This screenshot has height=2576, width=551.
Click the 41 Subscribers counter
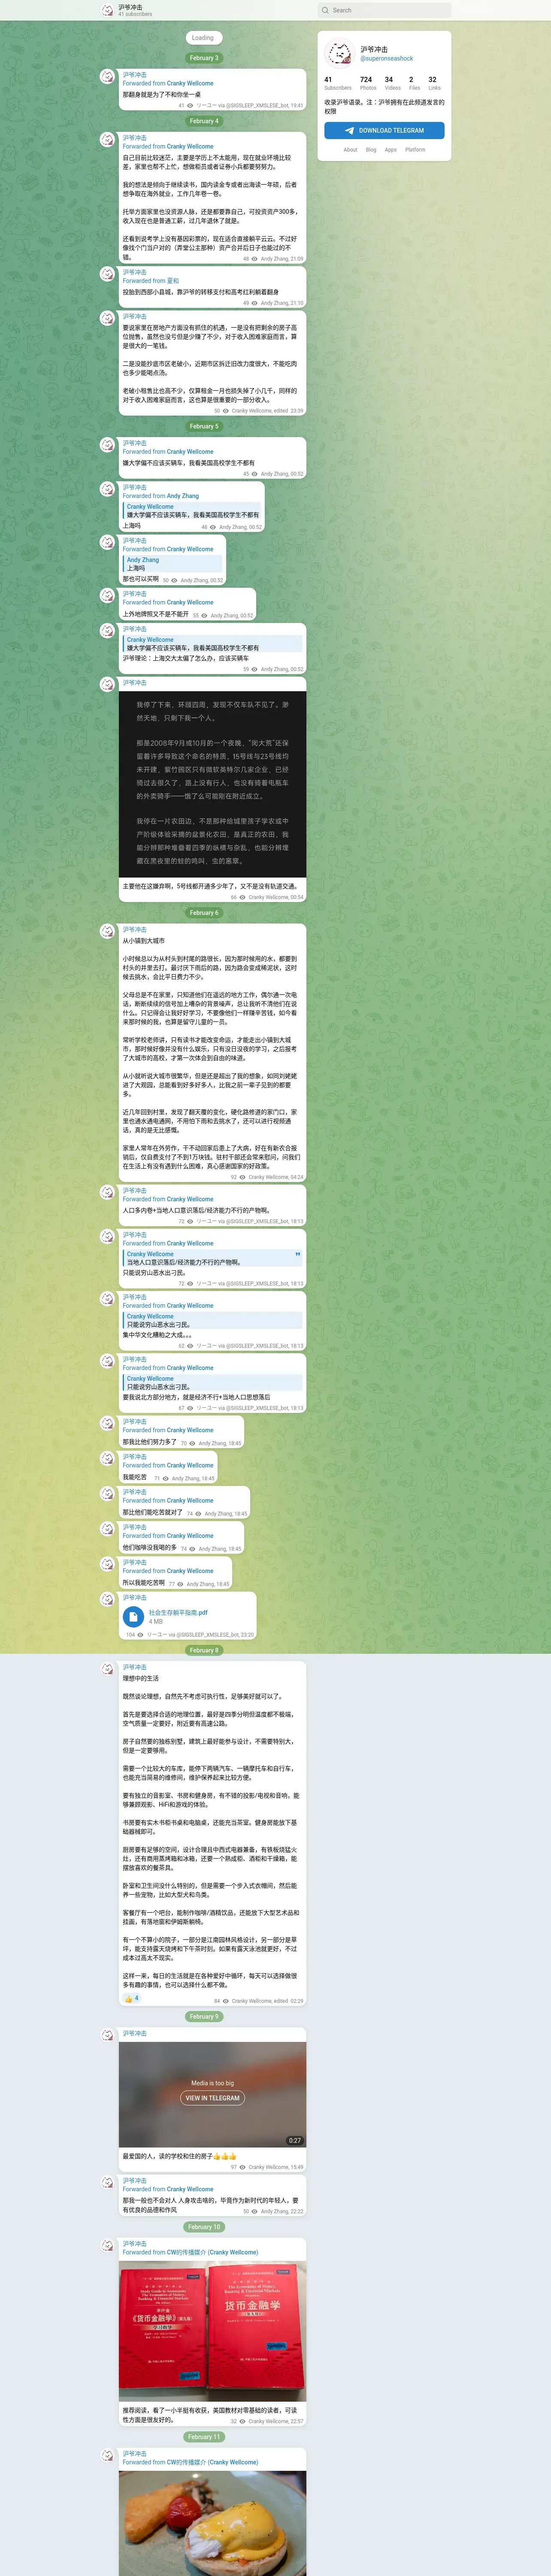[x=338, y=83]
